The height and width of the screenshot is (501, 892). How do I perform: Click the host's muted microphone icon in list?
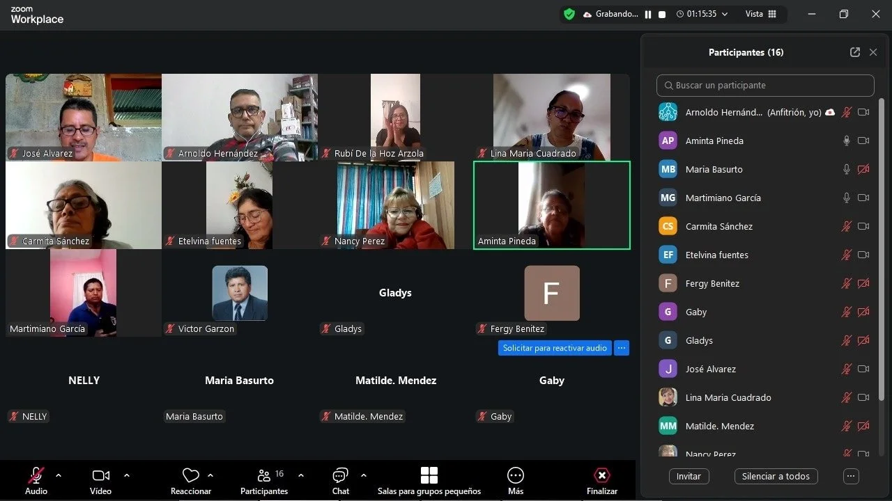[847, 112]
